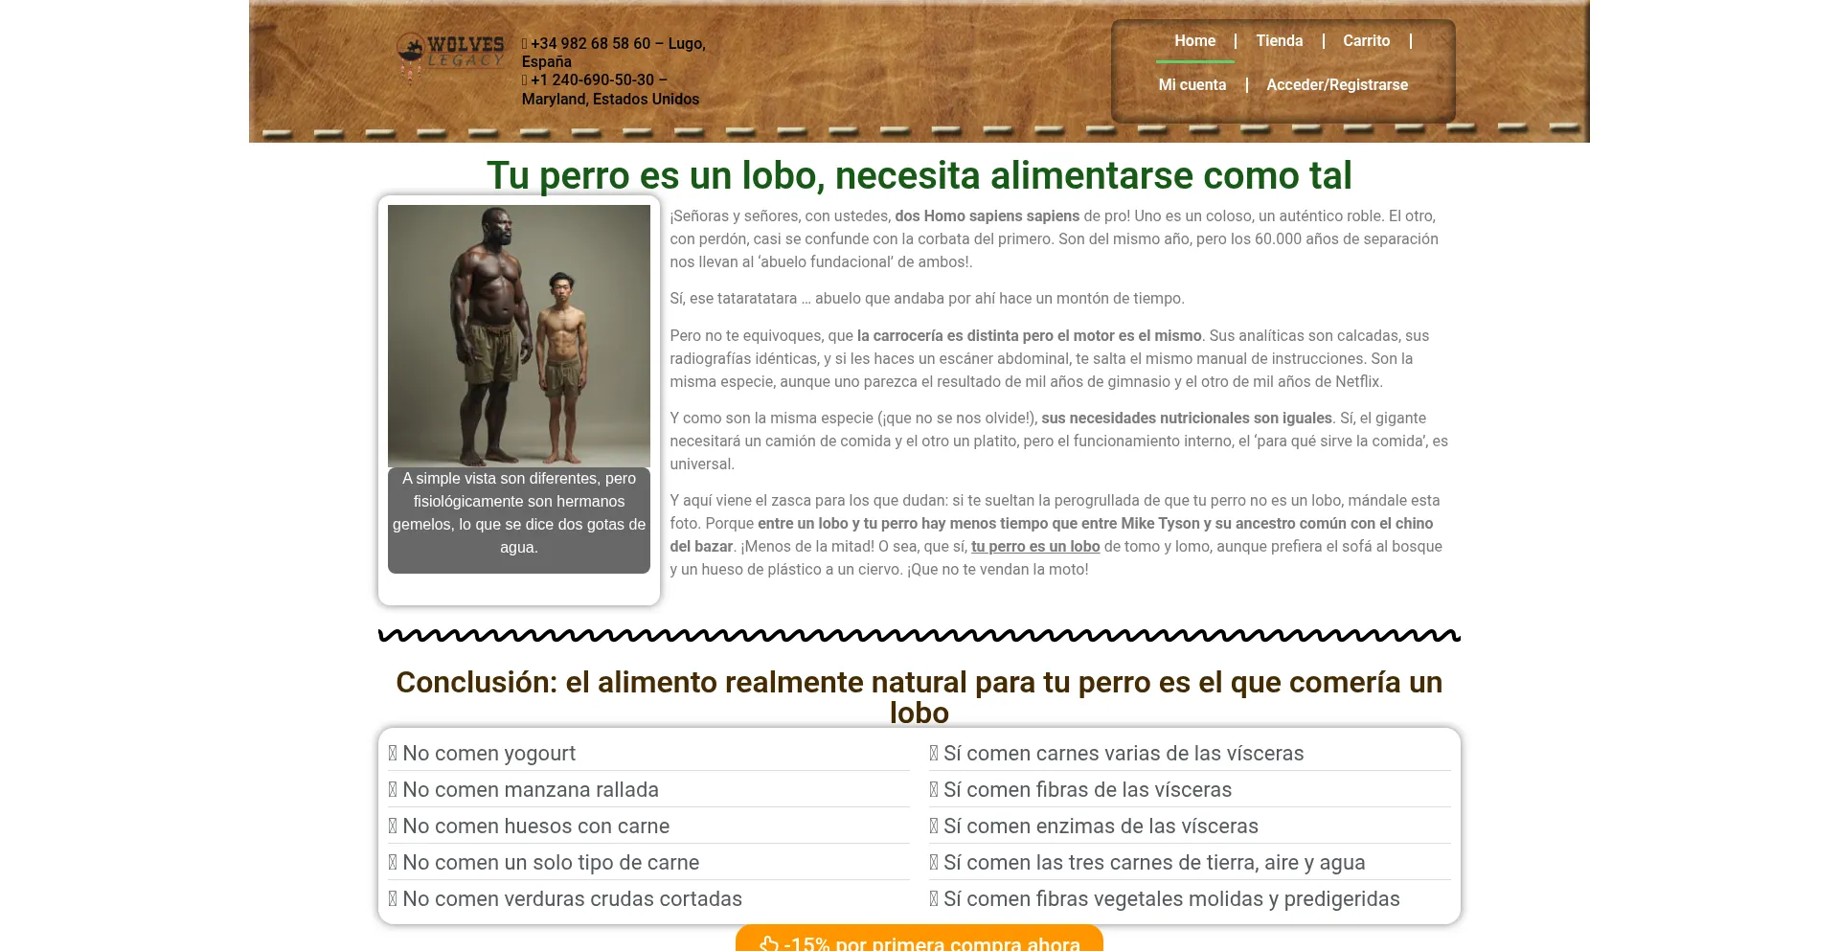Click 'sus necesidades nutricionales son iguales'
The height and width of the screenshot is (951, 1839).
1187,419
